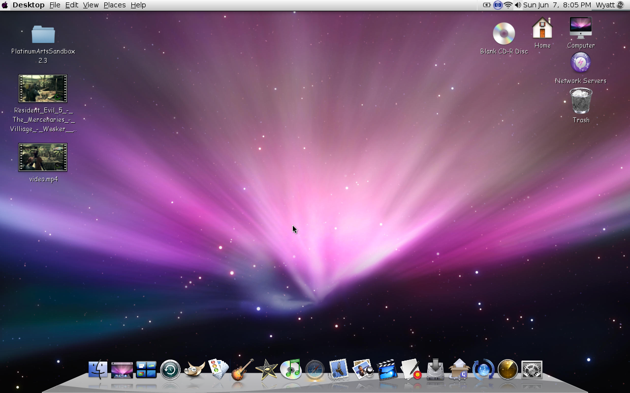Screen dimensions: 630x393
Task: Click the power shutdown icon
Action: (621, 5)
